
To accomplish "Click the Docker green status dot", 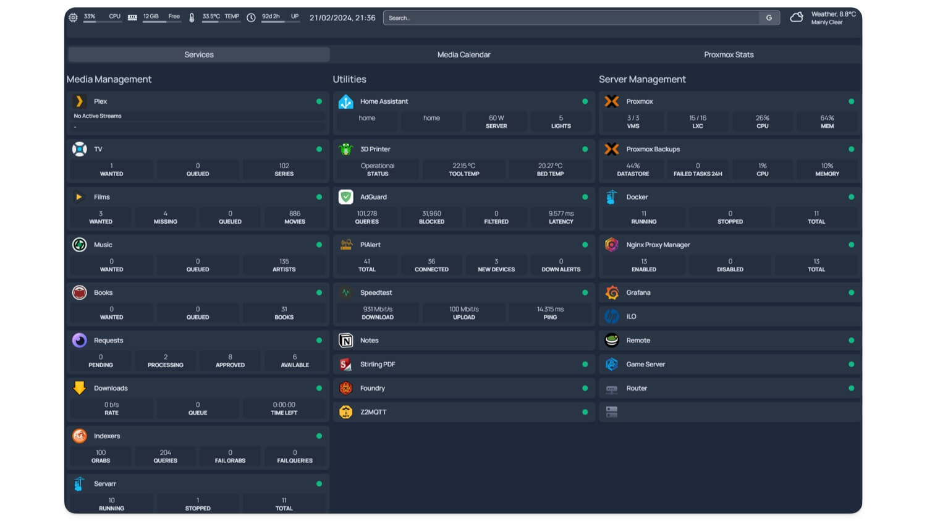I will [x=851, y=197].
